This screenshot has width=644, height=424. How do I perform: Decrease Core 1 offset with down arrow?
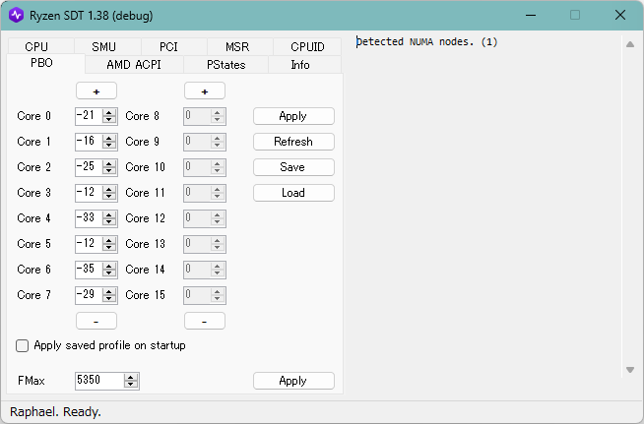click(x=109, y=146)
